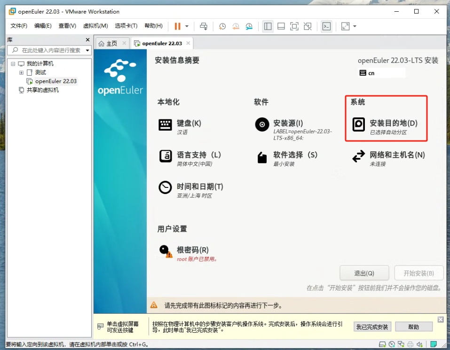Click the 我已完成安装 button
Screen dimensions: 450x350
(372, 327)
